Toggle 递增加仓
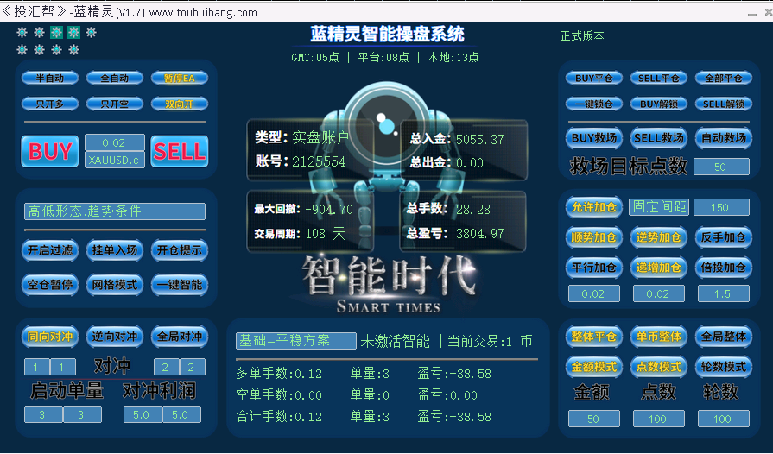This screenshot has height=454, width=773. pyautogui.click(x=659, y=268)
